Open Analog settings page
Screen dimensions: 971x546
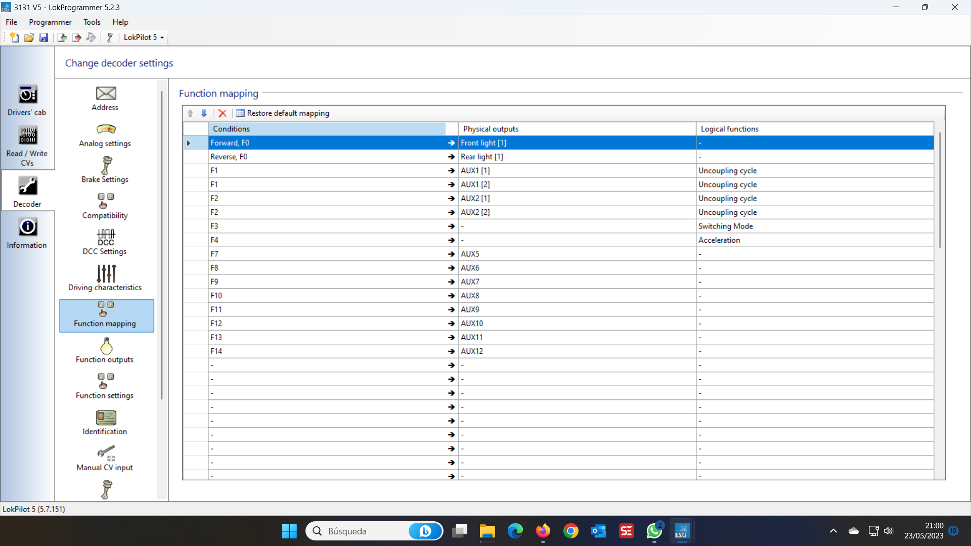(x=105, y=135)
